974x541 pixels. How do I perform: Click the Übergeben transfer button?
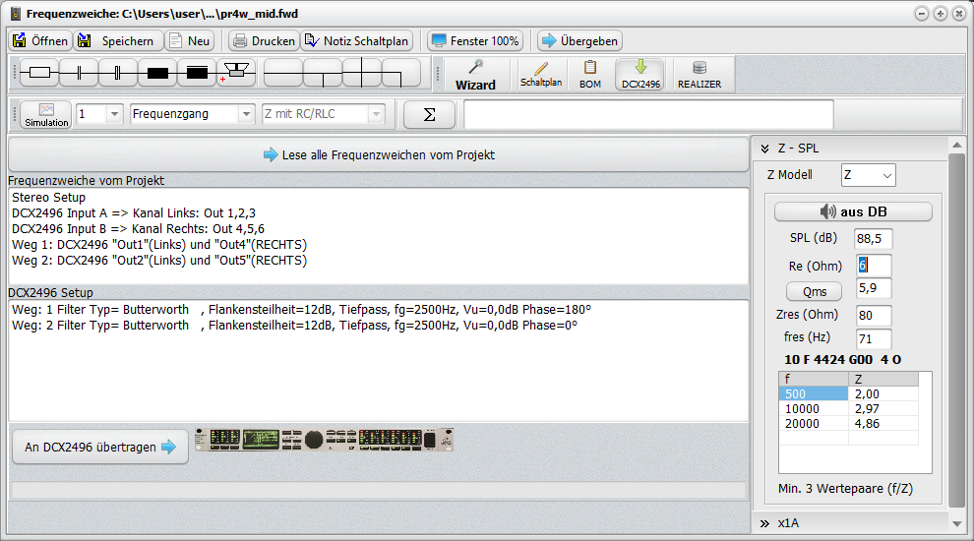579,41
